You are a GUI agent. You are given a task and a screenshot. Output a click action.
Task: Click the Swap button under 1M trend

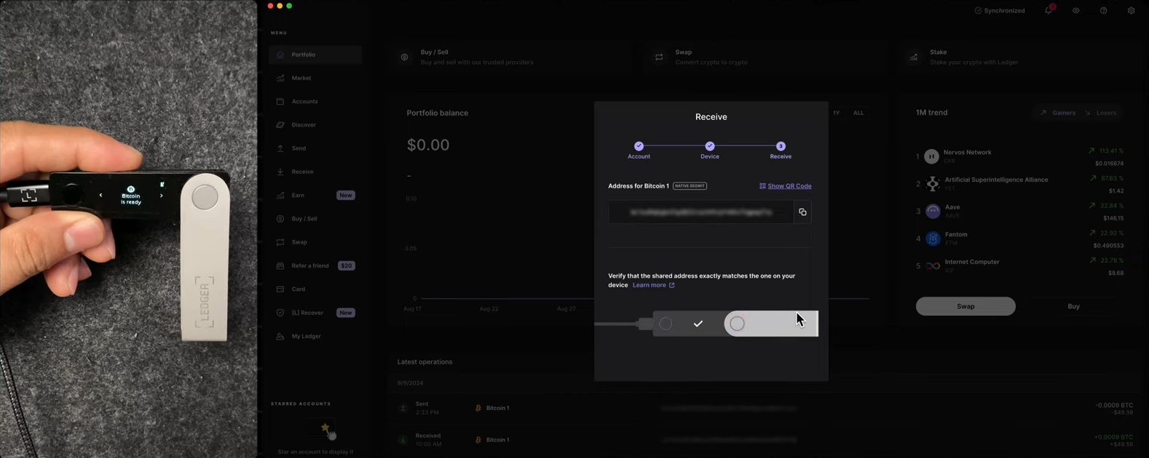966,306
